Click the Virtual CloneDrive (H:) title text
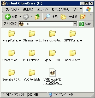95x98 pixels. click(x=24, y=3)
